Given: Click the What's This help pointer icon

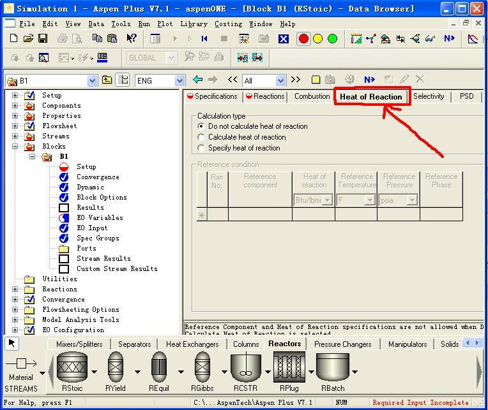Looking at the screenshot, I should pyautogui.click(x=132, y=38).
